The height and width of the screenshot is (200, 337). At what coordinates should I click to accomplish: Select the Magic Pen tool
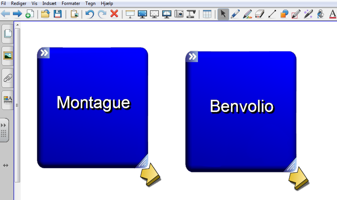[308, 14]
